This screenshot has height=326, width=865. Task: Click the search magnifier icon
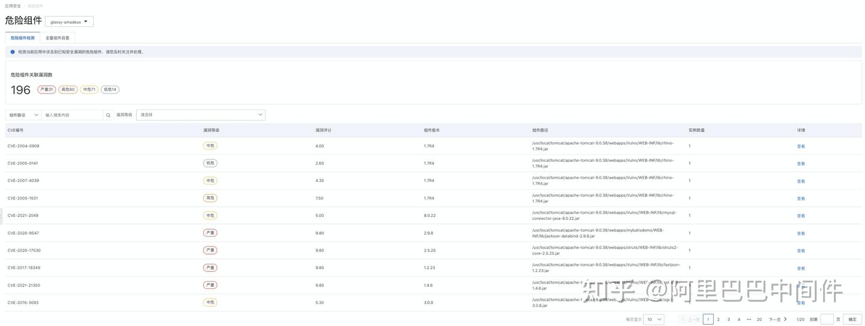pos(108,115)
